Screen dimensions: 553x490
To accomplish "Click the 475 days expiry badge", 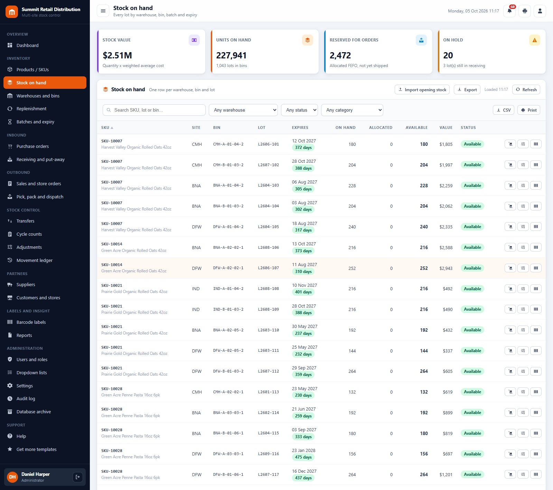I will point(303,457).
